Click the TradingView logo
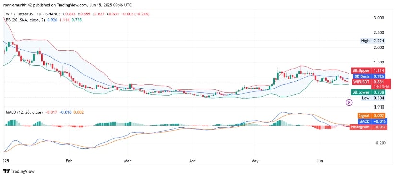396x177 pixels. pyautogui.click(x=19, y=171)
